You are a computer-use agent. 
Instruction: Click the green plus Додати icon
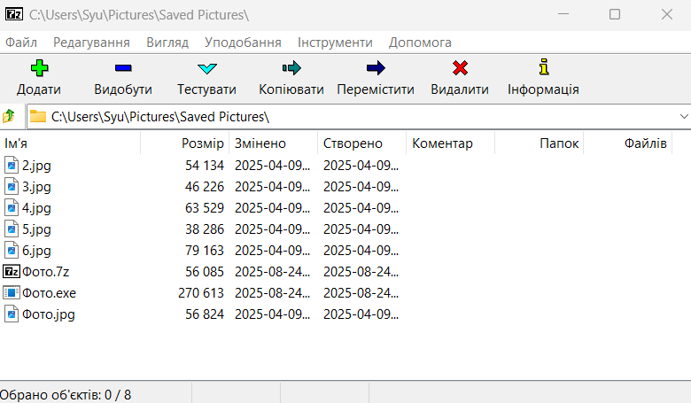coord(39,68)
